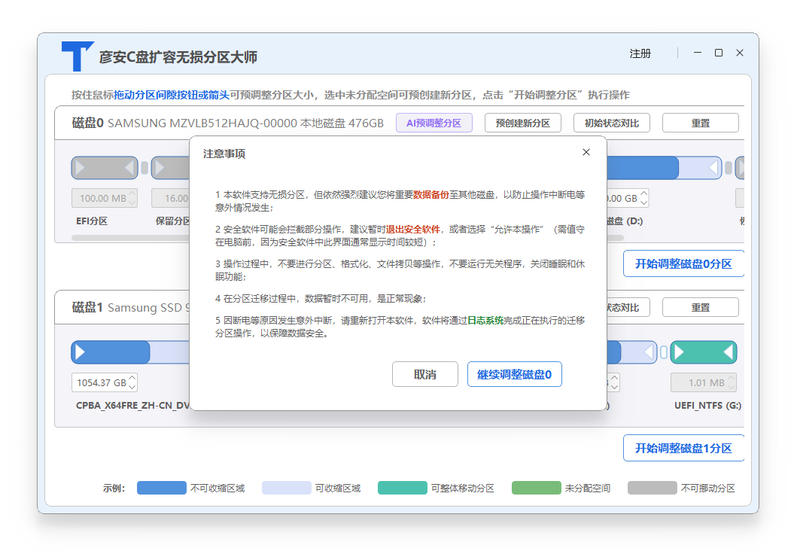Click blue 拖动分区间隙按钮或箭头 hint text
This screenshot has height=551, width=794.
tap(172, 95)
